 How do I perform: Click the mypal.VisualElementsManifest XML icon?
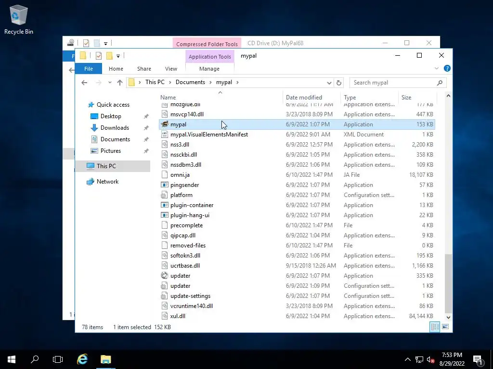click(165, 135)
